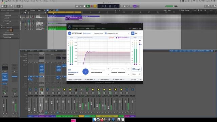This screenshot has width=217, height=122.
Task: Open the Window menu
Action: [x=46, y=1]
